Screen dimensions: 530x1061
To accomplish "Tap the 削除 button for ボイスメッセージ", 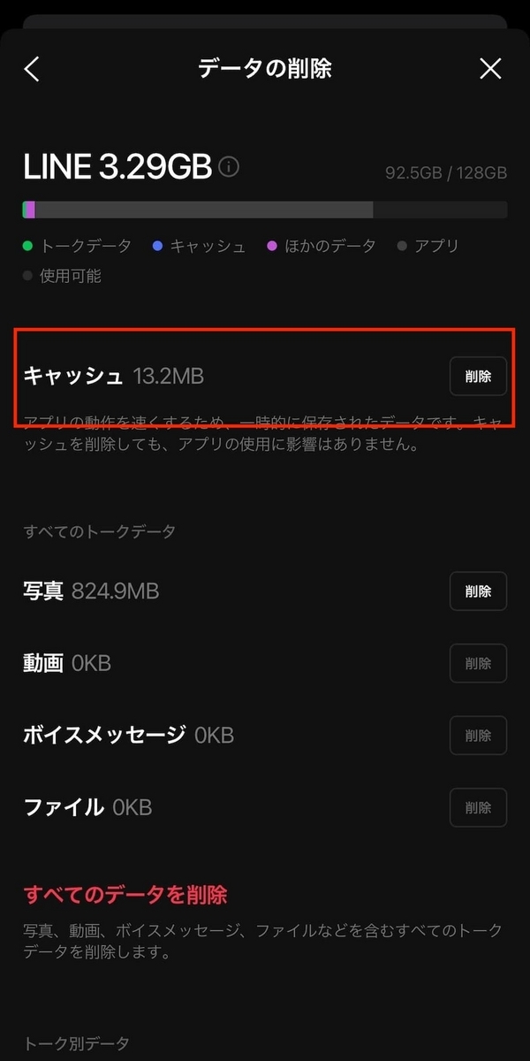I will click(x=478, y=735).
